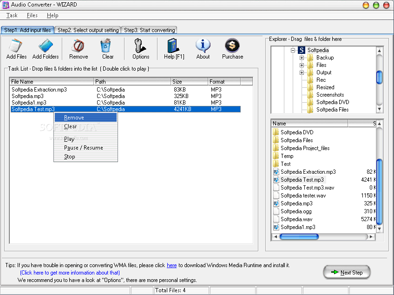The width and height of the screenshot is (394, 295).
Task: Click the 'here' Windows Media Runtime link
Action: coord(171,265)
